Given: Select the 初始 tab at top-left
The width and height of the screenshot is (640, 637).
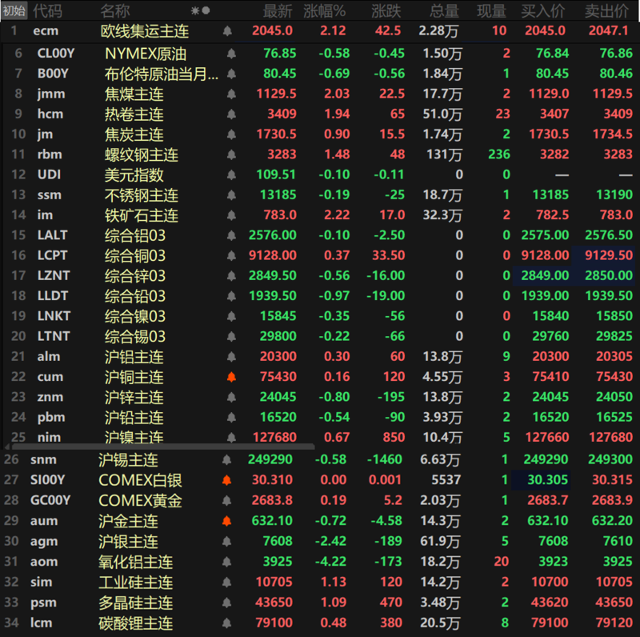Looking at the screenshot, I should pos(14,10).
